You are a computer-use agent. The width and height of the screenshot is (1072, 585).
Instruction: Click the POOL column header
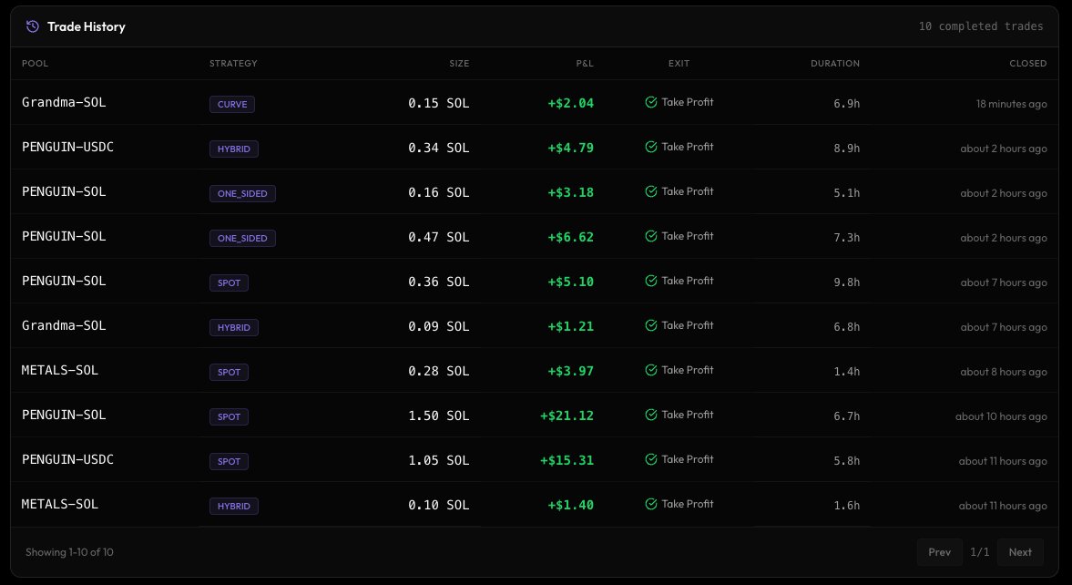(35, 63)
